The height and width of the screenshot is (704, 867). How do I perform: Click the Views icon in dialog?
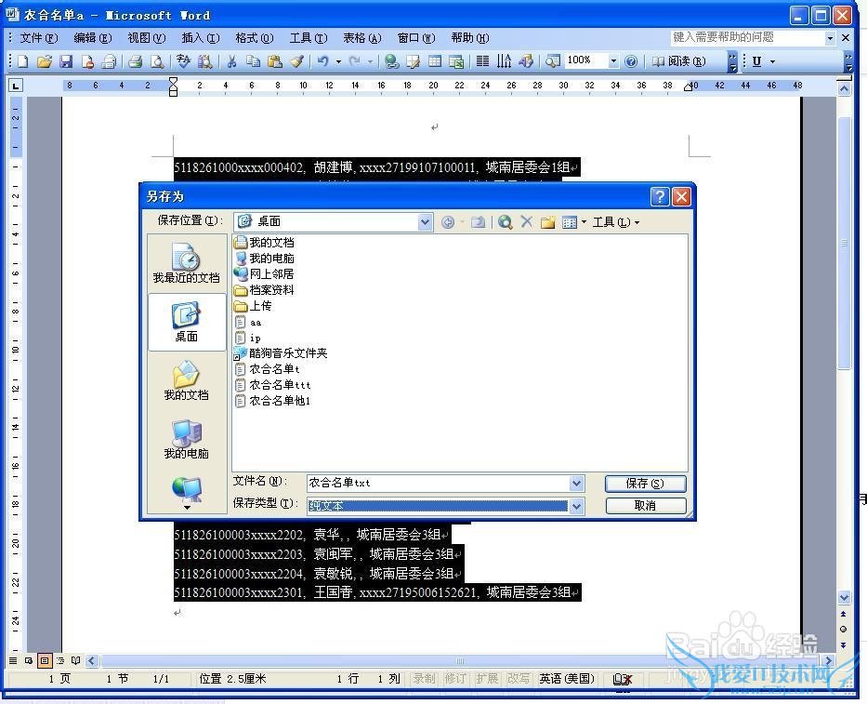click(x=569, y=222)
